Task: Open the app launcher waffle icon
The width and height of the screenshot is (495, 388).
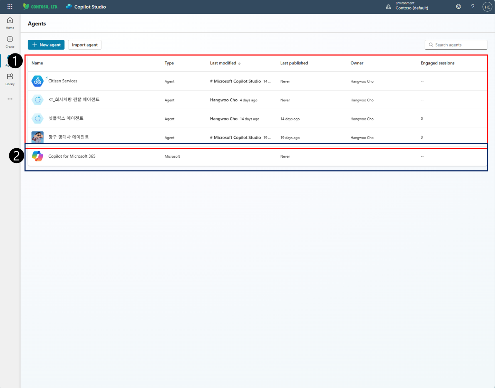Action: 10,7
